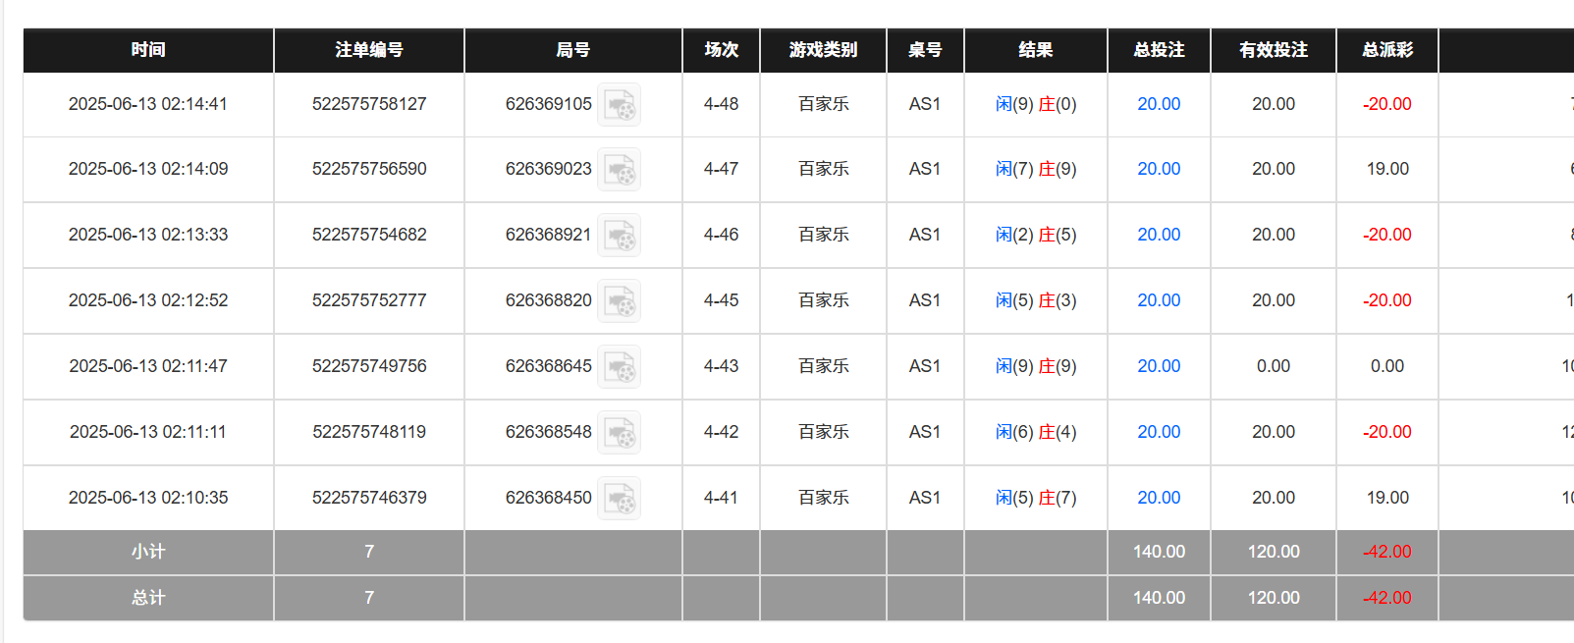Open video replay icon for round 626368548
Viewport: 1574px width, 643px height.
tap(620, 433)
